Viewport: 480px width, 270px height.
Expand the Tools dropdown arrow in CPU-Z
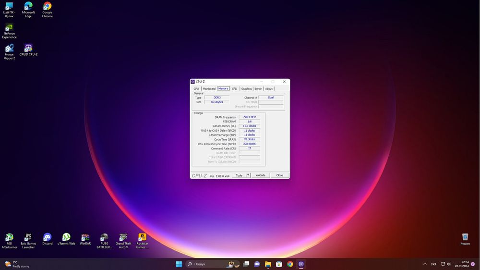(248, 175)
